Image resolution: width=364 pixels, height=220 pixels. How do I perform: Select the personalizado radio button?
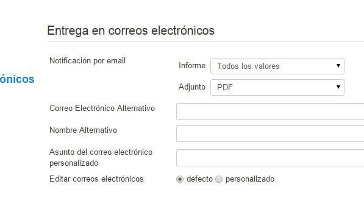(x=219, y=179)
